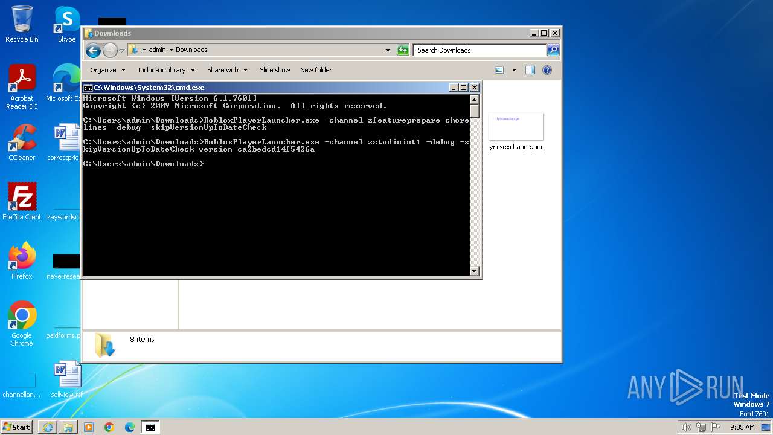The height and width of the screenshot is (435, 773).
Task: Select the Downloads breadcrumb segment
Action: coord(191,50)
